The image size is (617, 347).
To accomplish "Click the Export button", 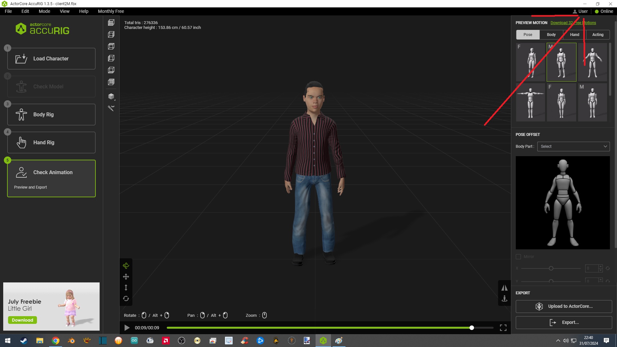I will click(564, 323).
